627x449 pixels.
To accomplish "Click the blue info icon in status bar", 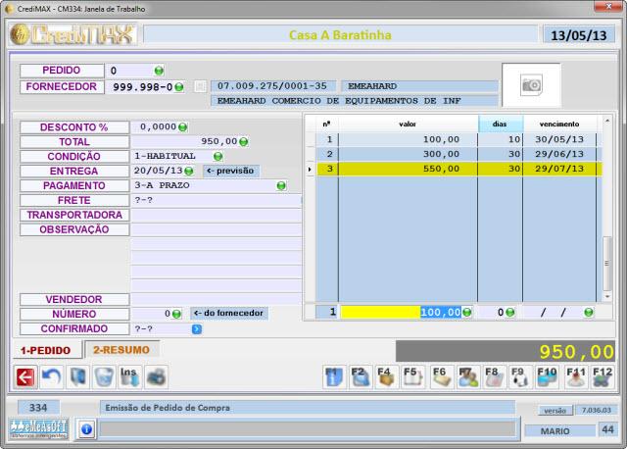I will point(85,428).
